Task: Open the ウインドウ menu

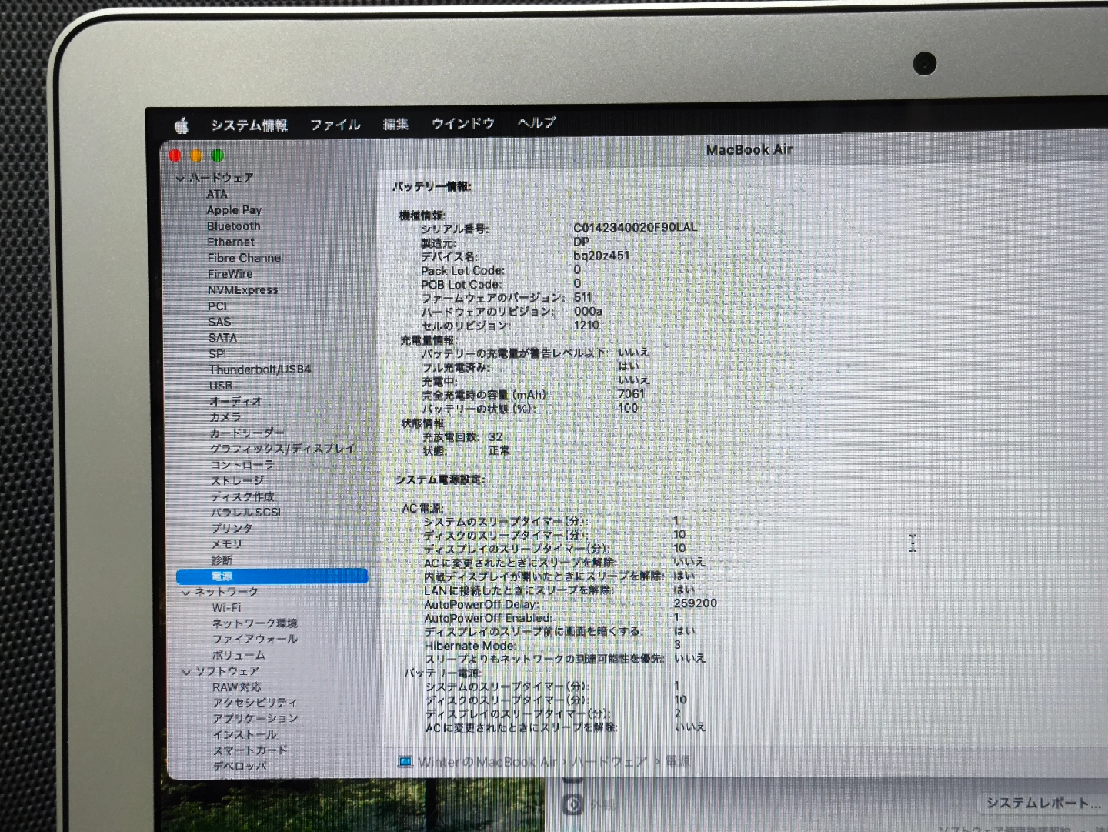Action: pyautogui.click(x=462, y=123)
